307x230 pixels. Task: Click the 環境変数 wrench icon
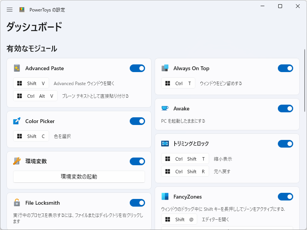(16, 161)
